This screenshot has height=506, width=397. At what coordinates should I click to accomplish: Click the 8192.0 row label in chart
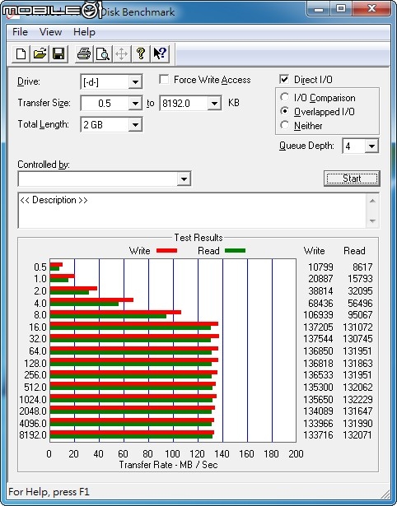point(33,435)
